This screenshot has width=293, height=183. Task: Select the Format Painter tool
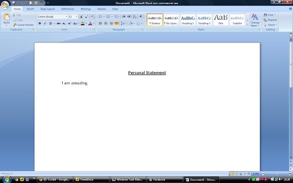(x=23, y=25)
